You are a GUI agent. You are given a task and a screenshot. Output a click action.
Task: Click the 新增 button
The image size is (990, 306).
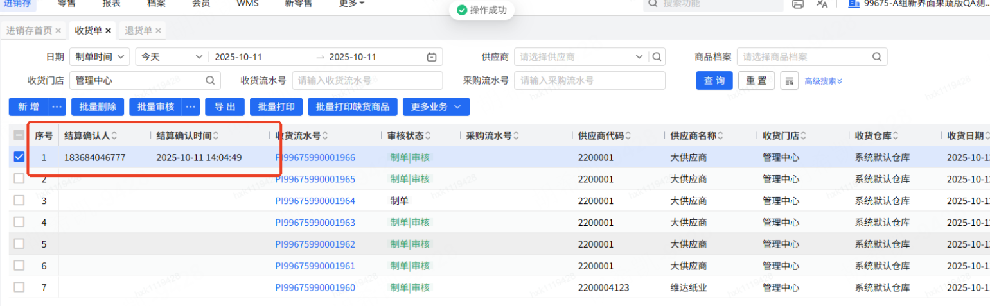(28, 106)
